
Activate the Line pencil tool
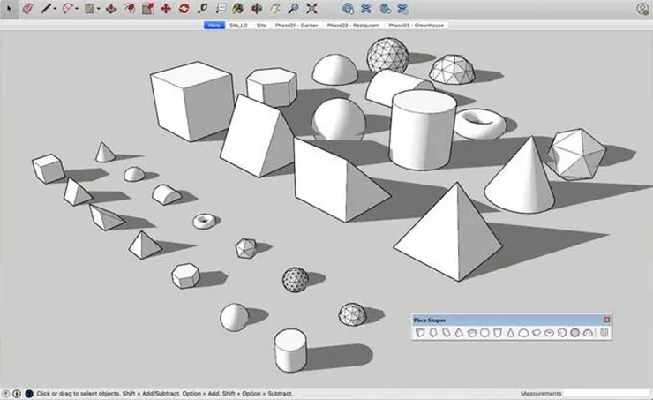pyautogui.click(x=45, y=8)
